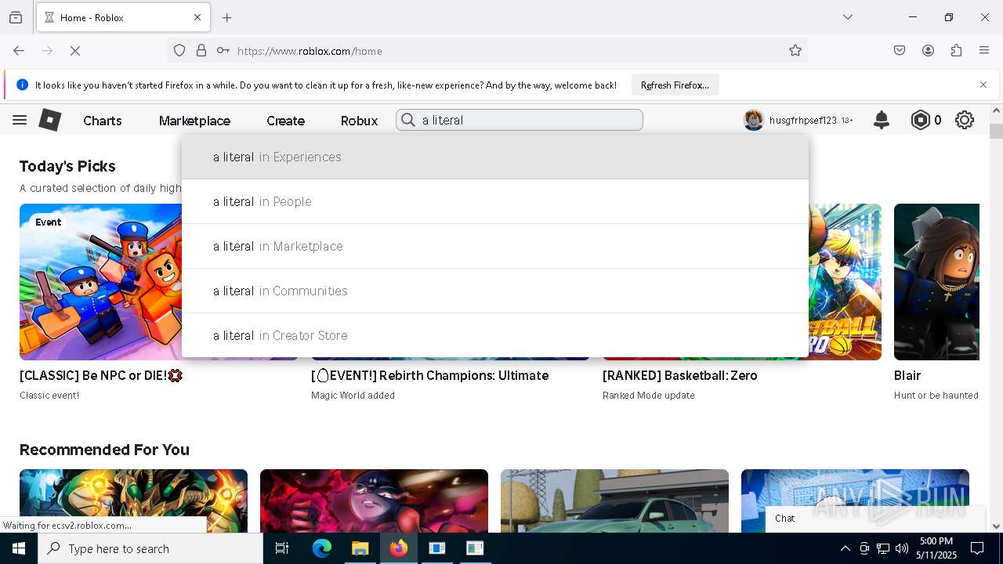
Task: Go back to previous page in Firefox
Action: (x=19, y=51)
